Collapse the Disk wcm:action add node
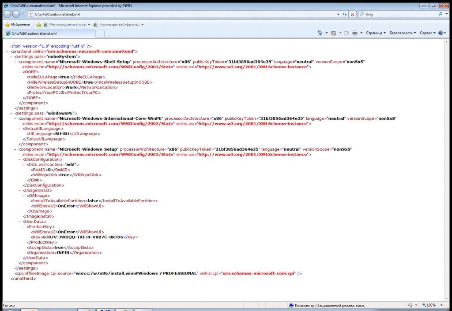 click(x=24, y=165)
